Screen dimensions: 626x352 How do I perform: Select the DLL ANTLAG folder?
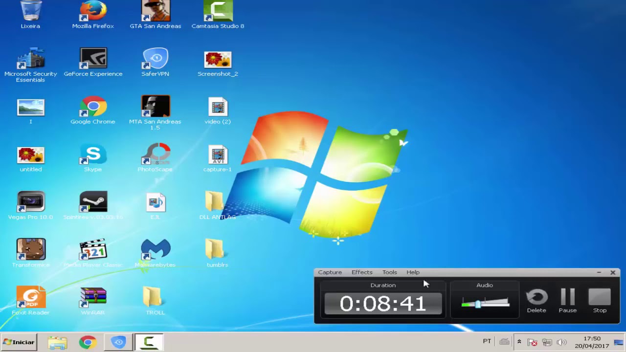pos(218,205)
